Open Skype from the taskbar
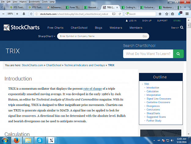The image size is (191, 144). (x=40, y=140)
